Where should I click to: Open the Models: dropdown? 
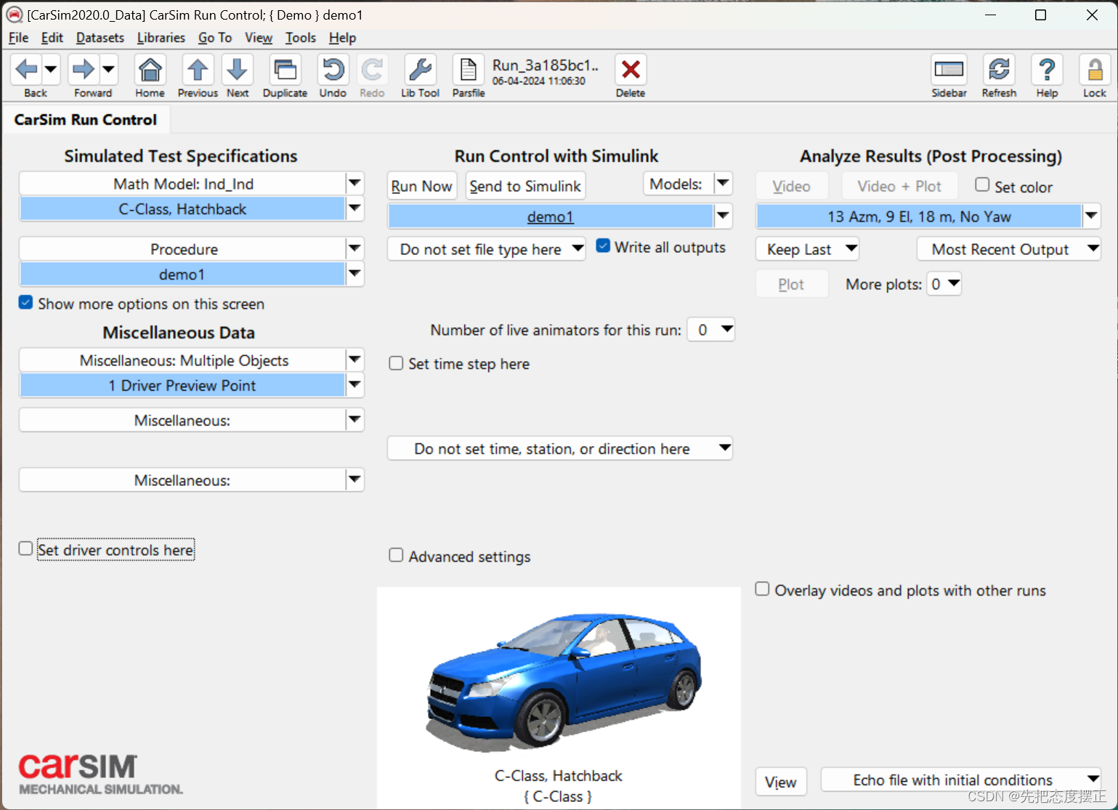tap(688, 184)
